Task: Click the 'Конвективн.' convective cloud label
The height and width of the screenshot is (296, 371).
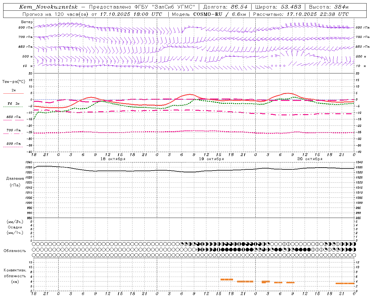Action: click(15, 270)
